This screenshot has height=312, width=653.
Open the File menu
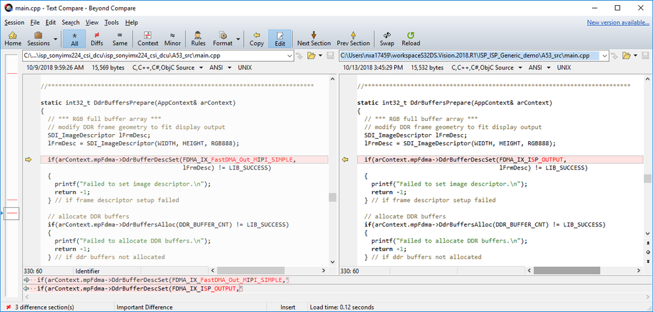(35, 22)
